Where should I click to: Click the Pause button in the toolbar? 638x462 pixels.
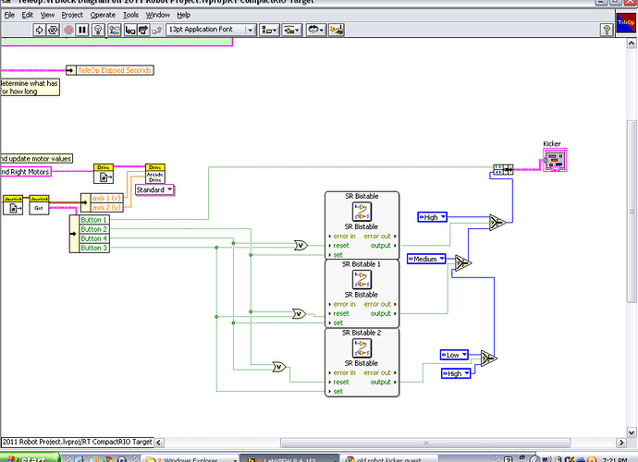tap(82, 30)
